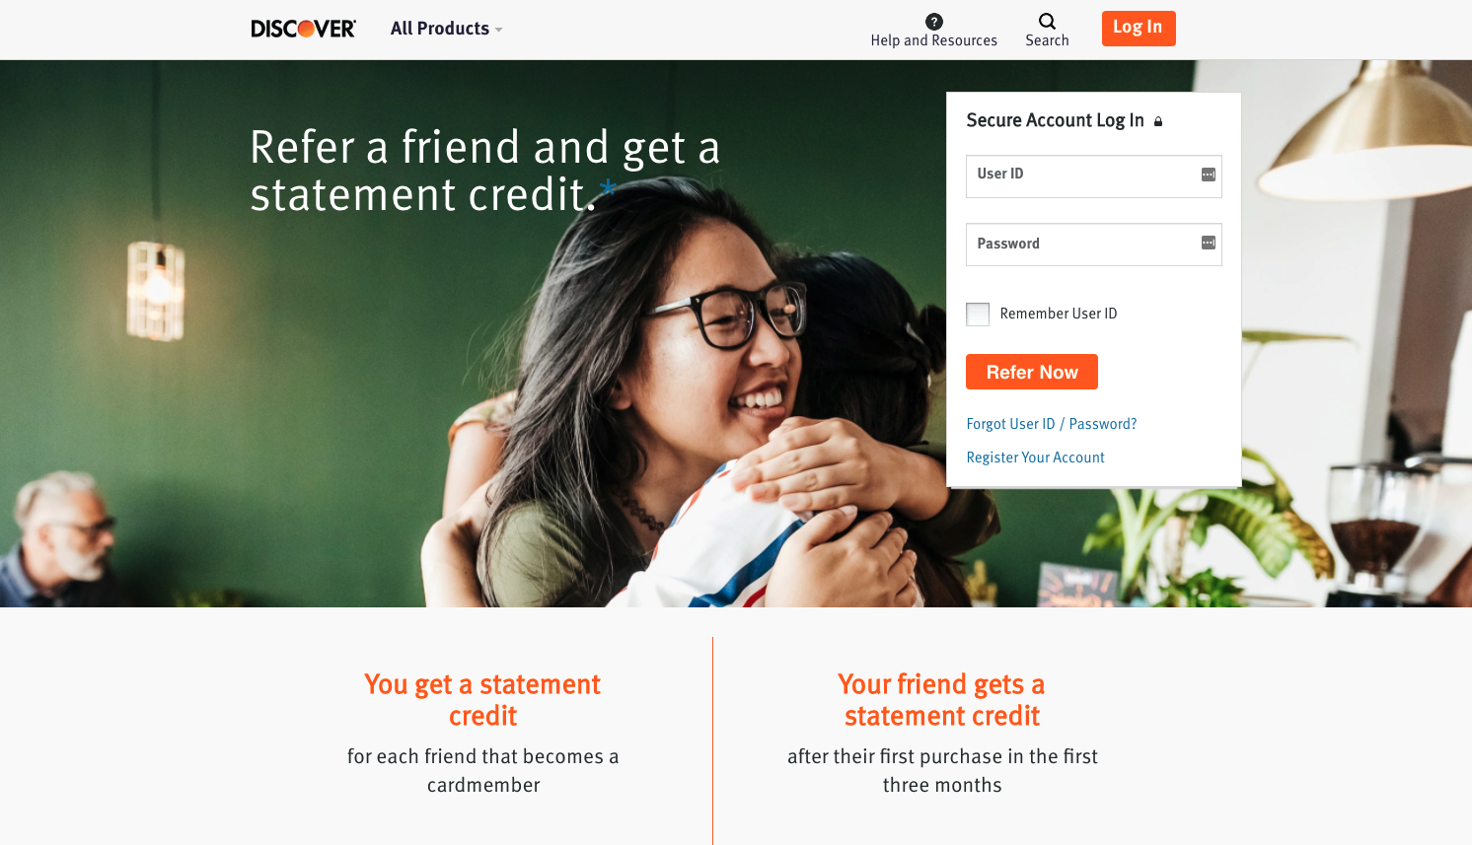Expand the All Products dropdown arrow
The width and height of the screenshot is (1472, 845).
tap(498, 31)
